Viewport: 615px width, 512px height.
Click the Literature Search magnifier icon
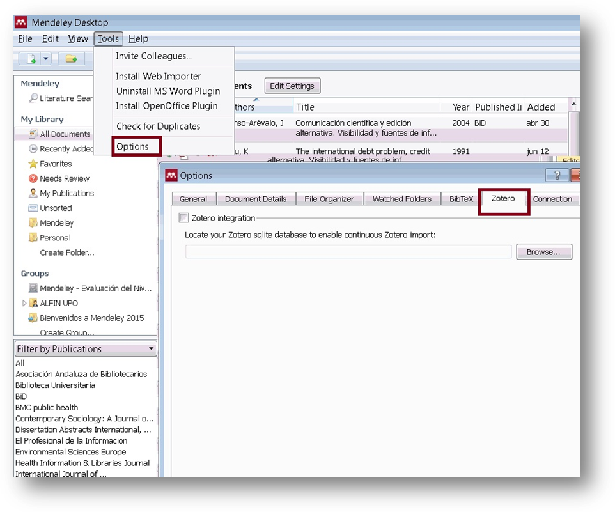tap(33, 98)
